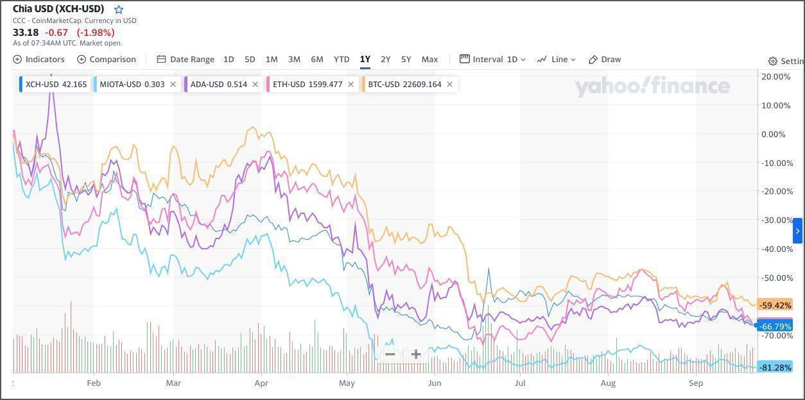Switch to the Max date range

pos(429,59)
